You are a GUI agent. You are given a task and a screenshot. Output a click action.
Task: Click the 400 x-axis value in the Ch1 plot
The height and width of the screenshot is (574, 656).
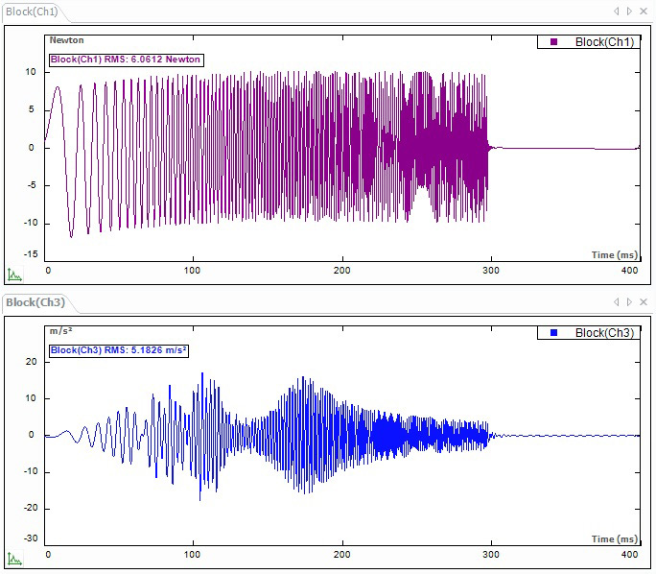coord(630,271)
